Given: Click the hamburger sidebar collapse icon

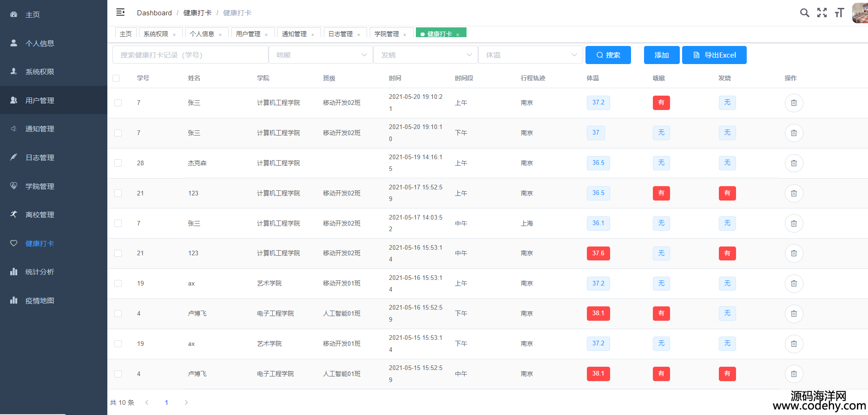Looking at the screenshot, I should coord(120,13).
